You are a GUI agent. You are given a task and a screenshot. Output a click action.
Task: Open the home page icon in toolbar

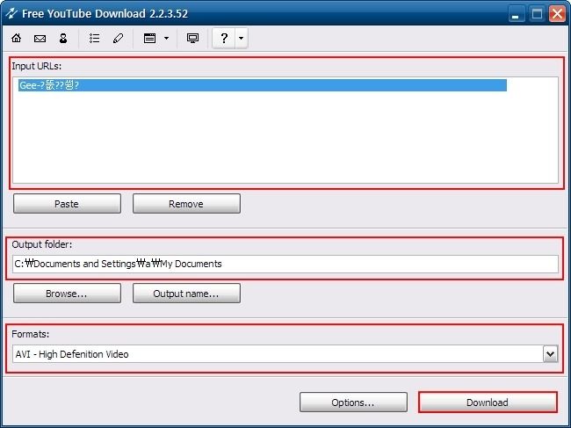pos(17,38)
